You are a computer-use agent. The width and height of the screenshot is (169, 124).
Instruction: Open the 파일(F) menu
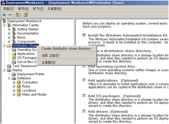(x=9, y=9)
